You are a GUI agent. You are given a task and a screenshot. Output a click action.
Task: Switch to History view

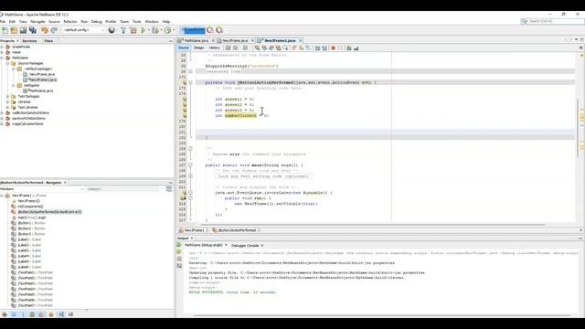(x=214, y=48)
